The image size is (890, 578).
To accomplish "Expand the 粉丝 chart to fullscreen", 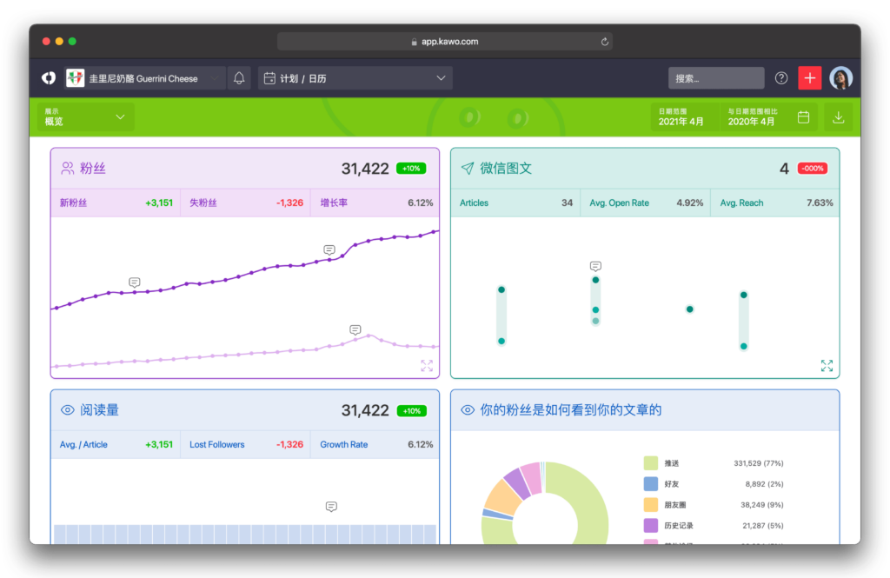I will tap(426, 365).
